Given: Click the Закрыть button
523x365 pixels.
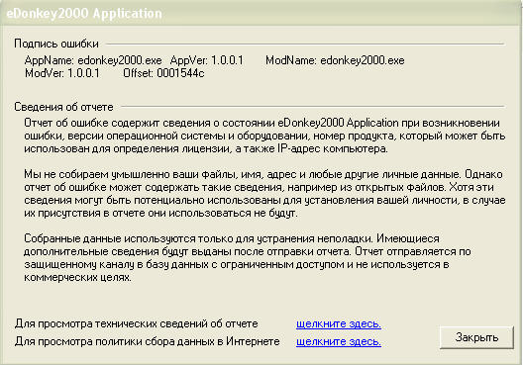Looking at the screenshot, I should point(476,337).
